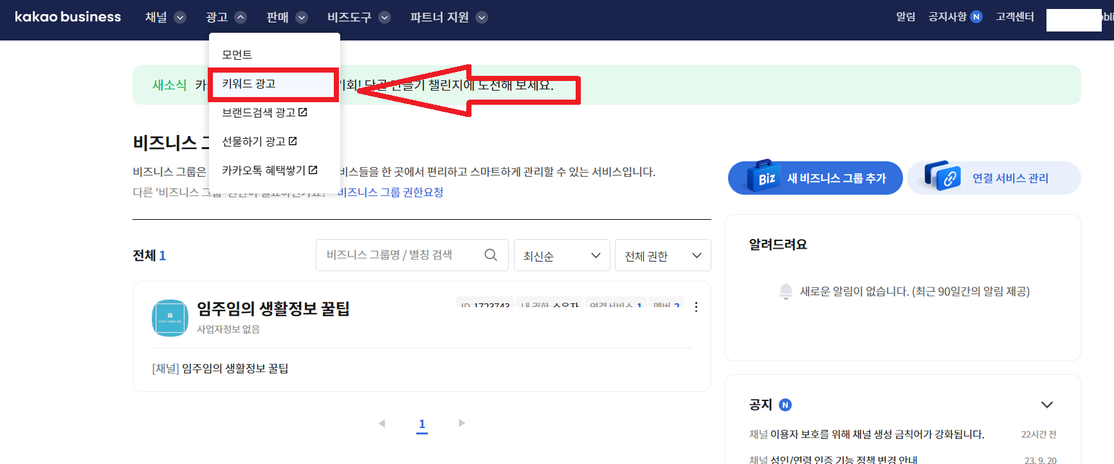Open the three-dot more menu on group card
The height and width of the screenshot is (464, 1114).
[x=696, y=307]
